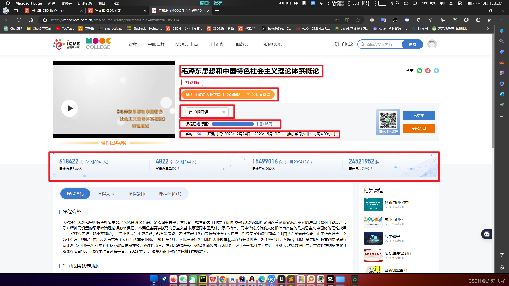Click the 河北政法职业学院 school tag
Viewport: 509px width, 286px height.
pyautogui.click(x=203, y=95)
